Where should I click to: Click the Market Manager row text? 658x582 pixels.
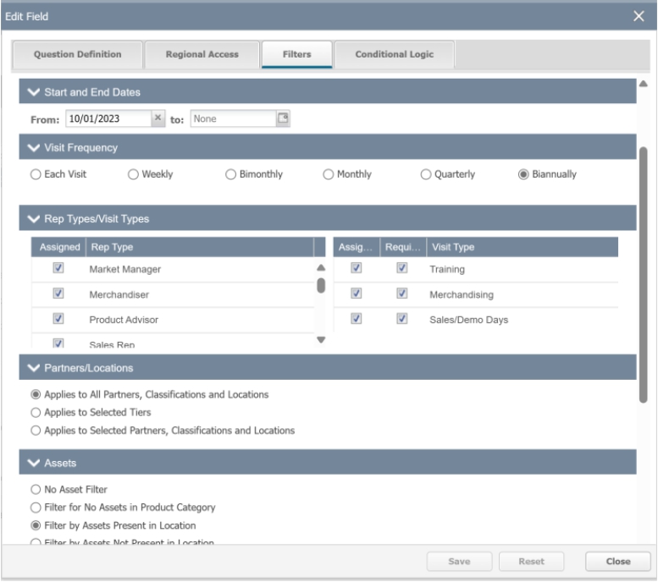tap(125, 269)
